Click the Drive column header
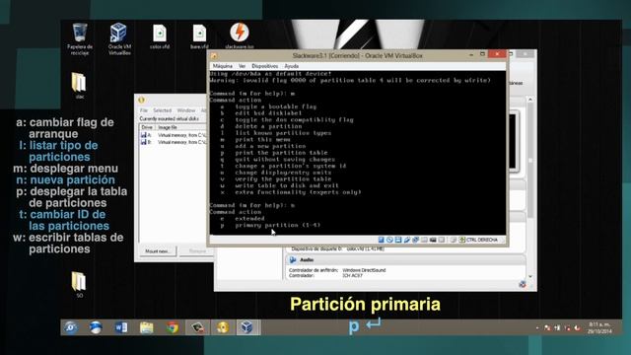Image resolution: width=631 pixels, height=355 pixels. (147, 127)
